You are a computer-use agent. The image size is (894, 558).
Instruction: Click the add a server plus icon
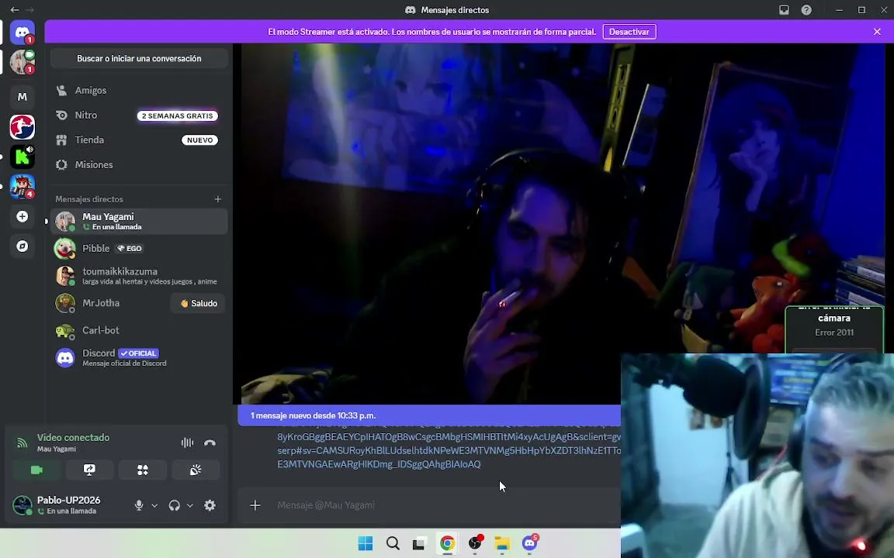[x=23, y=216]
